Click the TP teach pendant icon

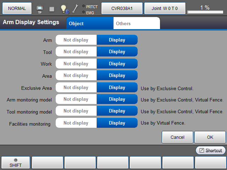tap(39, 9)
